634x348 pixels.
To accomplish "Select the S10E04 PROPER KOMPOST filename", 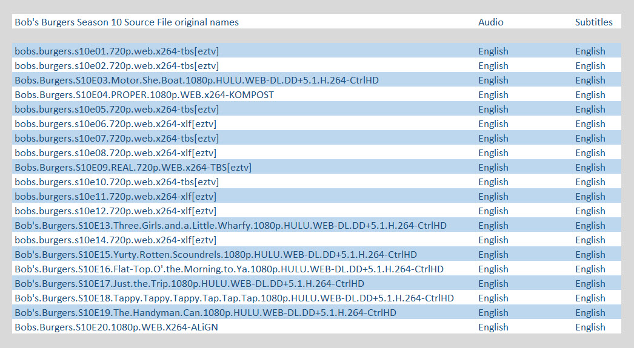I will (144, 95).
